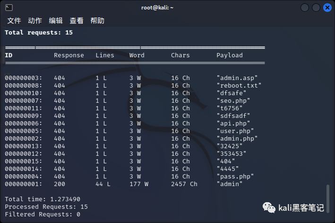The image size is (335, 223).
Task: Click the "2457 Ch" chars value
Action: coord(184,184)
